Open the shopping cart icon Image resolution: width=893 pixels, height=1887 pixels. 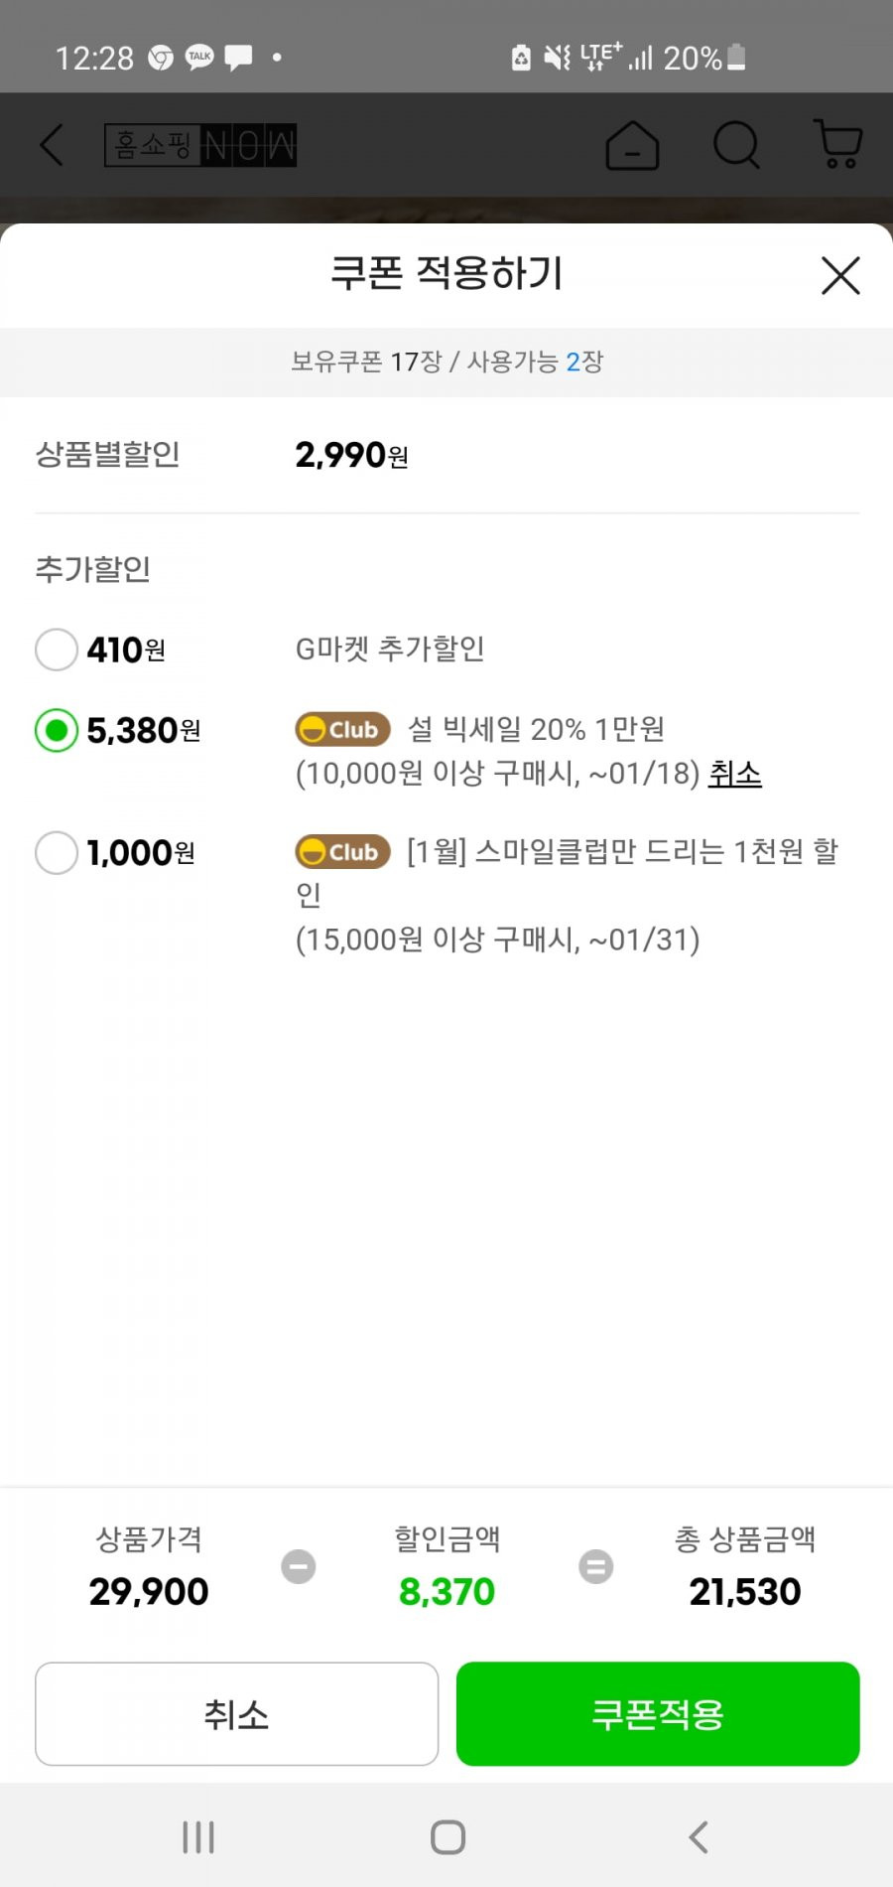pyautogui.click(x=838, y=144)
